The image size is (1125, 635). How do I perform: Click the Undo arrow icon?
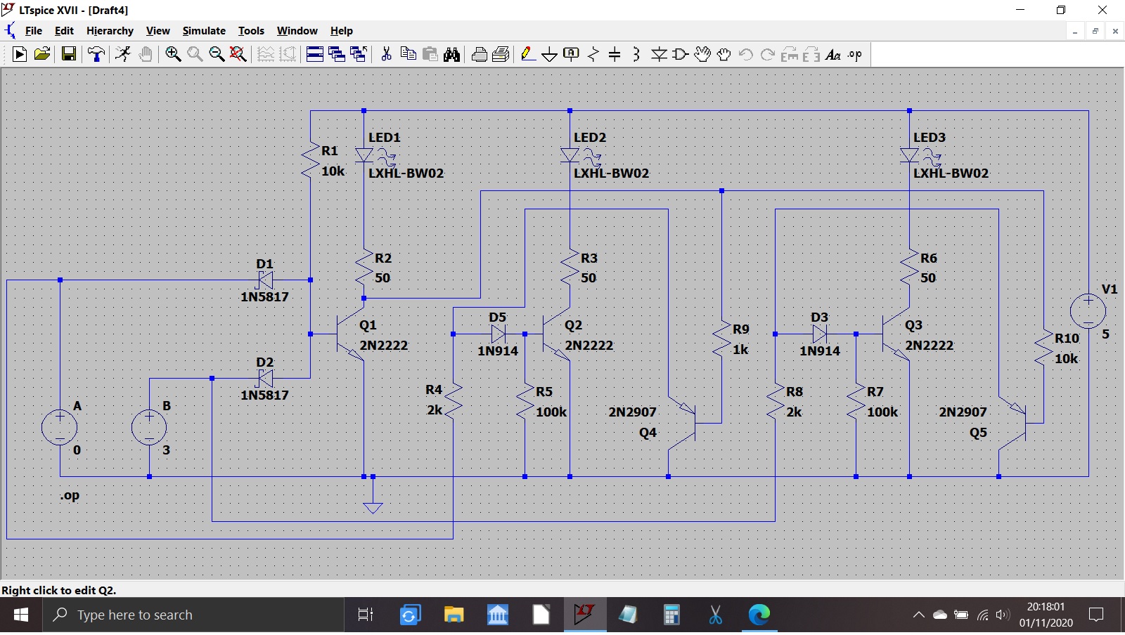point(746,54)
